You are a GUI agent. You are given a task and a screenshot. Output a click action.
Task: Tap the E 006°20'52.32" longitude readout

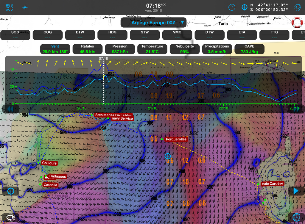click(x=269, y=10)
